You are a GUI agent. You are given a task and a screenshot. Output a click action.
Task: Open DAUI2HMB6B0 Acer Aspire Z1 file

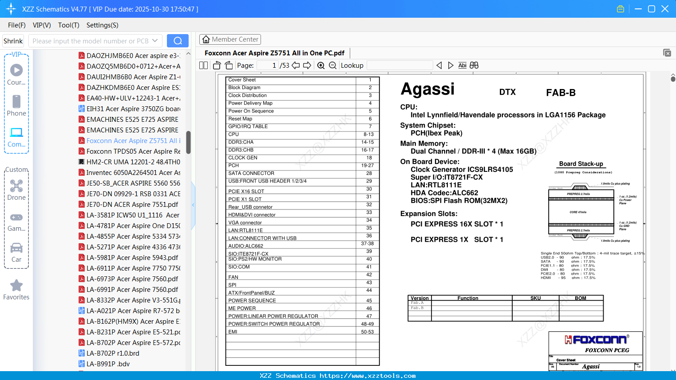coord(129,77)
